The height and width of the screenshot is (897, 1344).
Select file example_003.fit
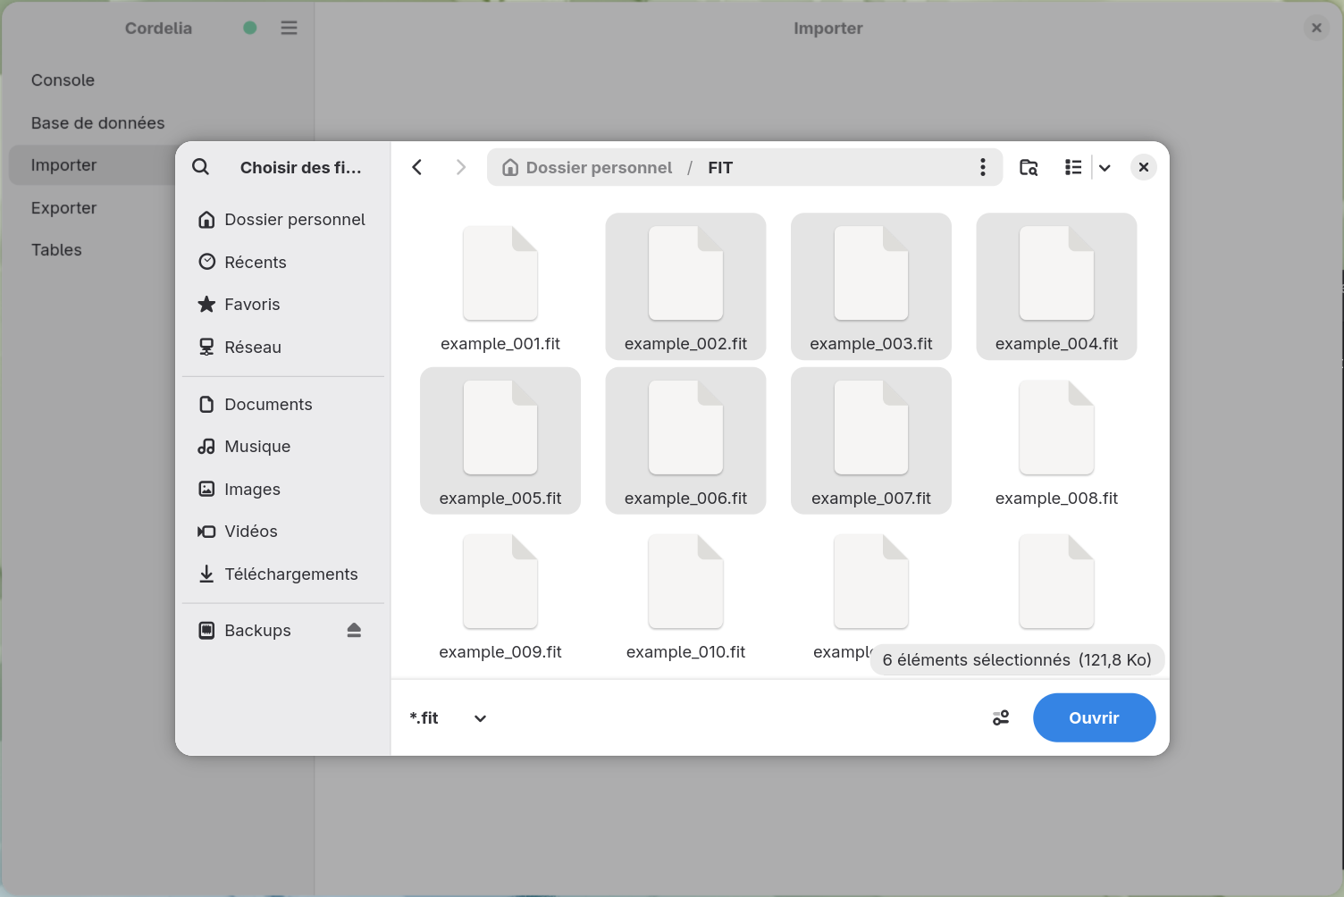point(871,287)
